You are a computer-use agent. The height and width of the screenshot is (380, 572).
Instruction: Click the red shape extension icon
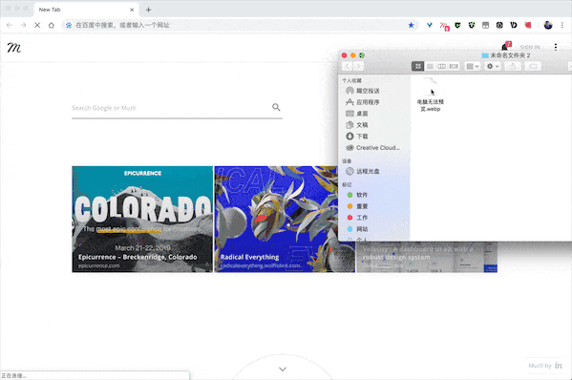click(528, 25)
